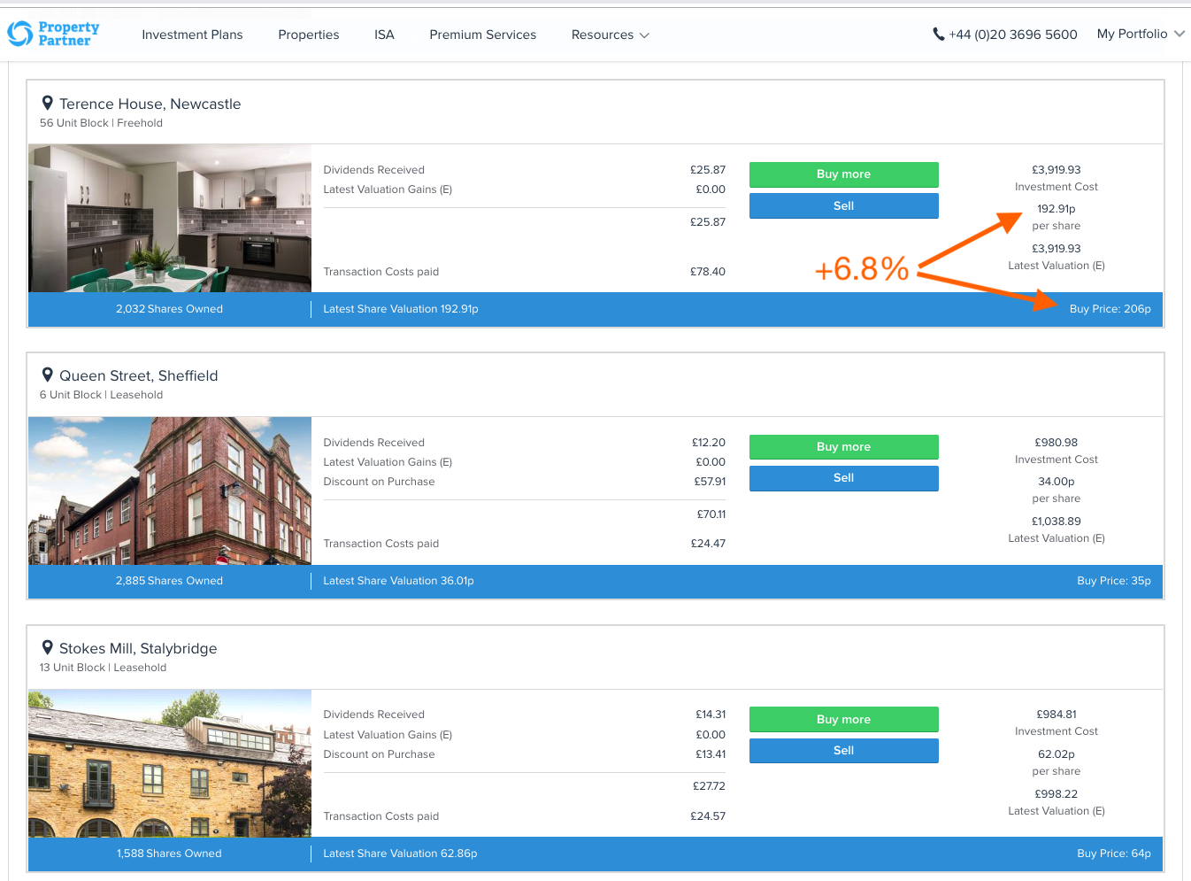Click the location pin for Queen Street

coord(48,375)
